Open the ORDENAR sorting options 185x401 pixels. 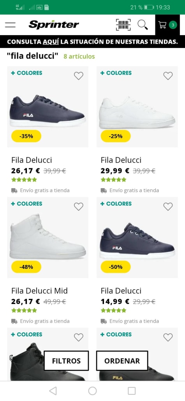click(x=122, y=360)
